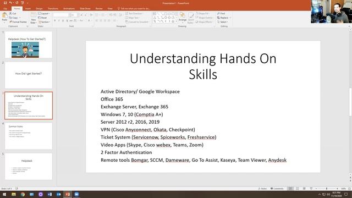Expand the Layout dropdown
Image resolution: width=352 pixels, height=198 pixels.
(44, 13)
